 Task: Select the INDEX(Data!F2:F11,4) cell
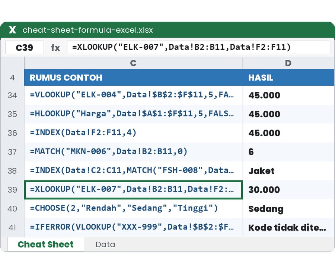134,133
